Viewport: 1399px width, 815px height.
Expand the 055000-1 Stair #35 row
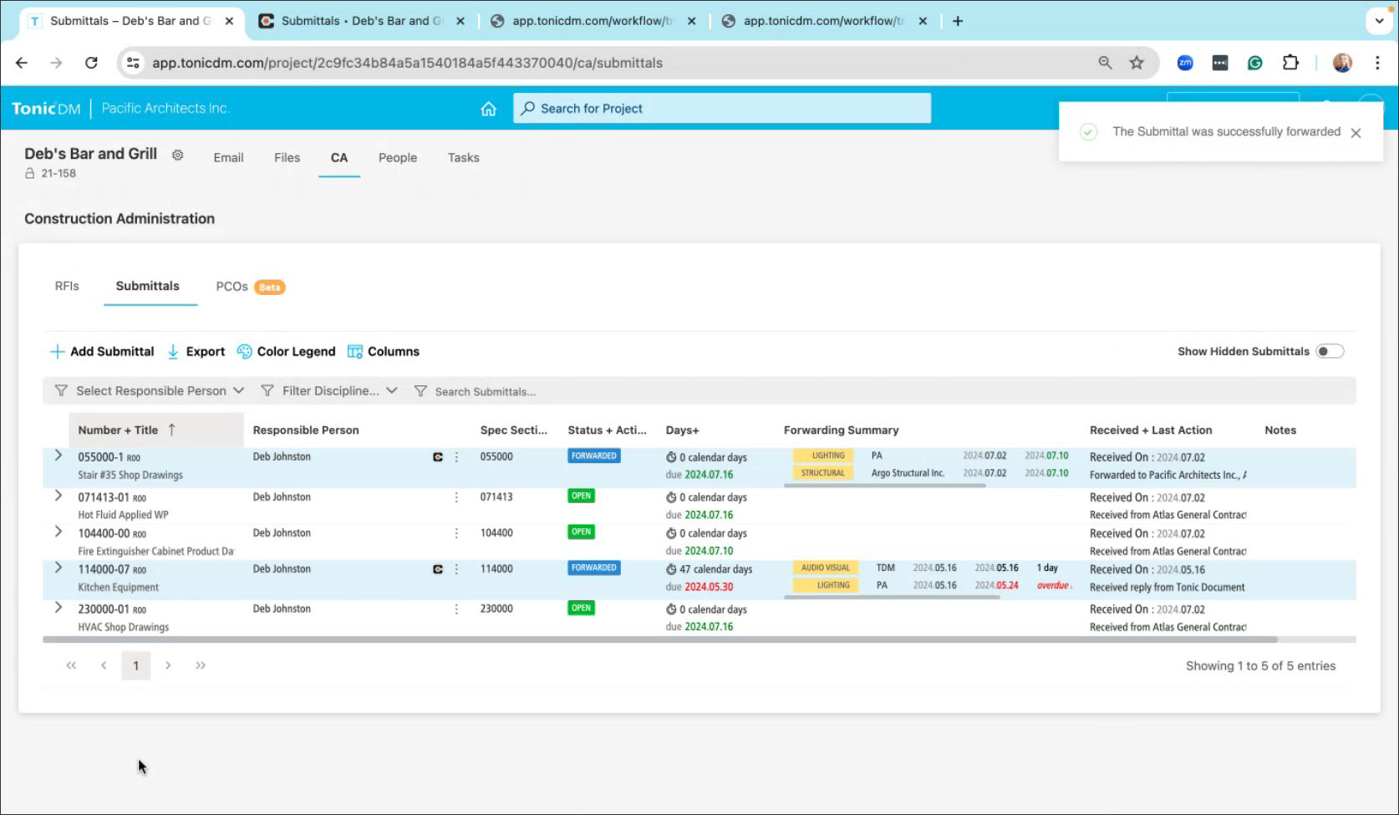coord(58,456)
